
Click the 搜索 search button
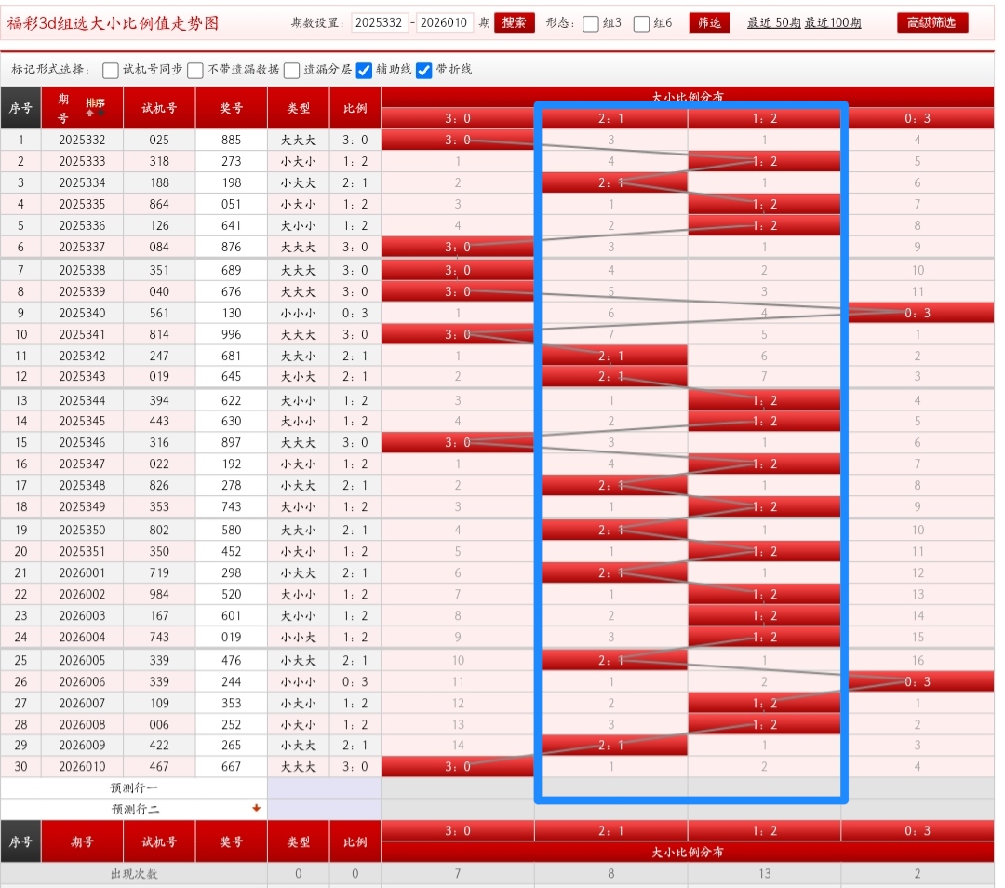(514, 23)
